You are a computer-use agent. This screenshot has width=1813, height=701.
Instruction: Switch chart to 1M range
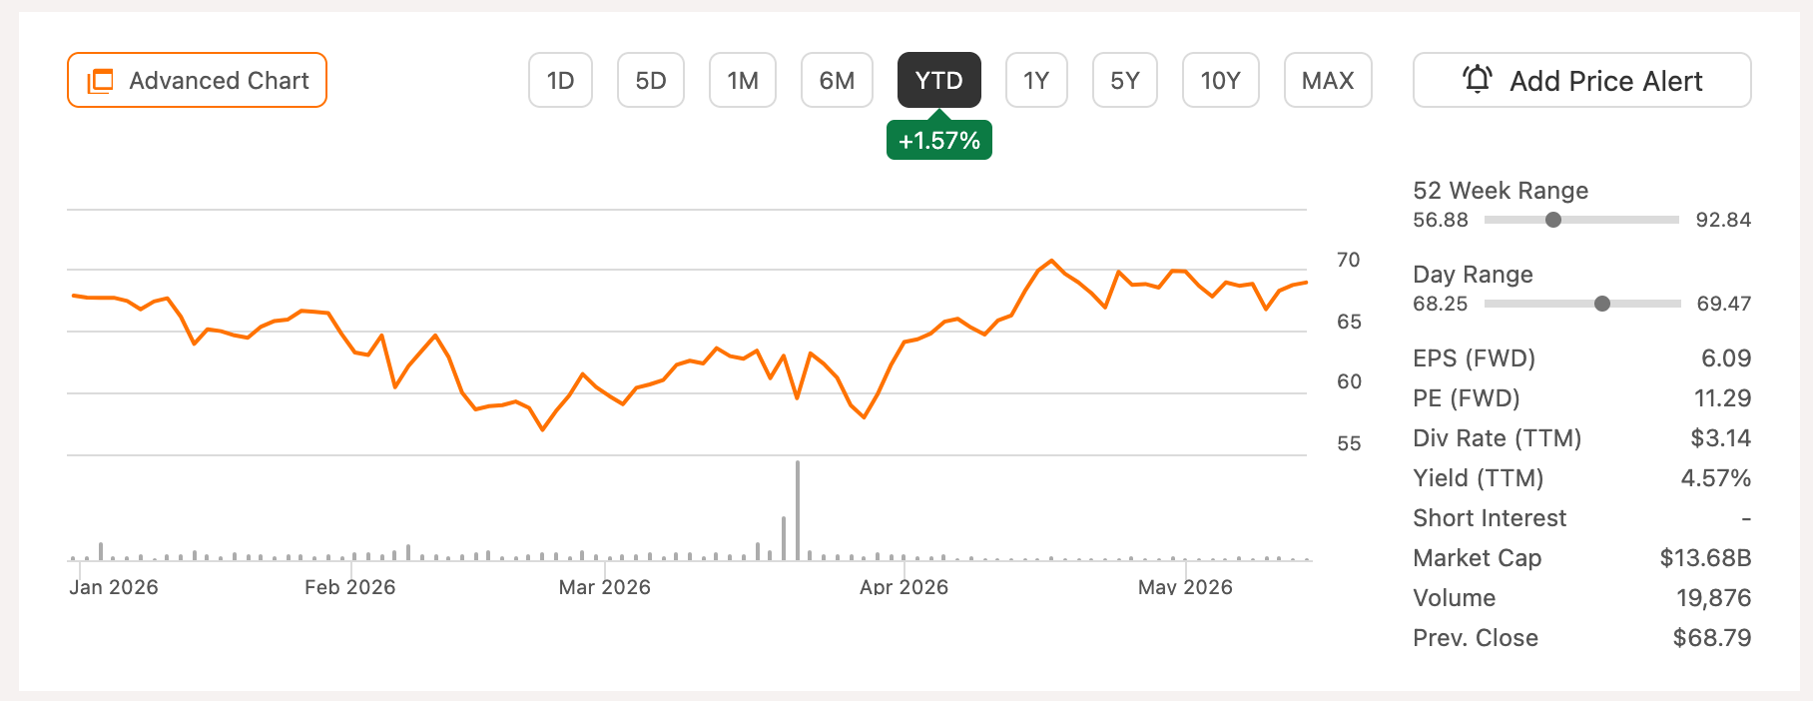click(743, 80)
